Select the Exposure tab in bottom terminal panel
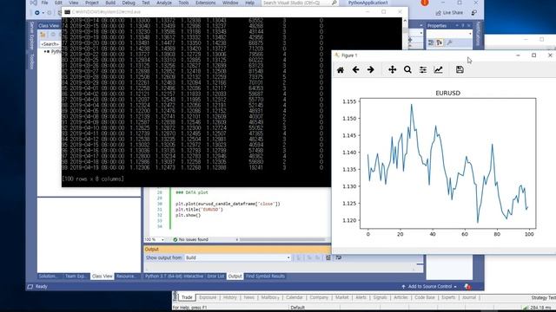 coord(208,297)
